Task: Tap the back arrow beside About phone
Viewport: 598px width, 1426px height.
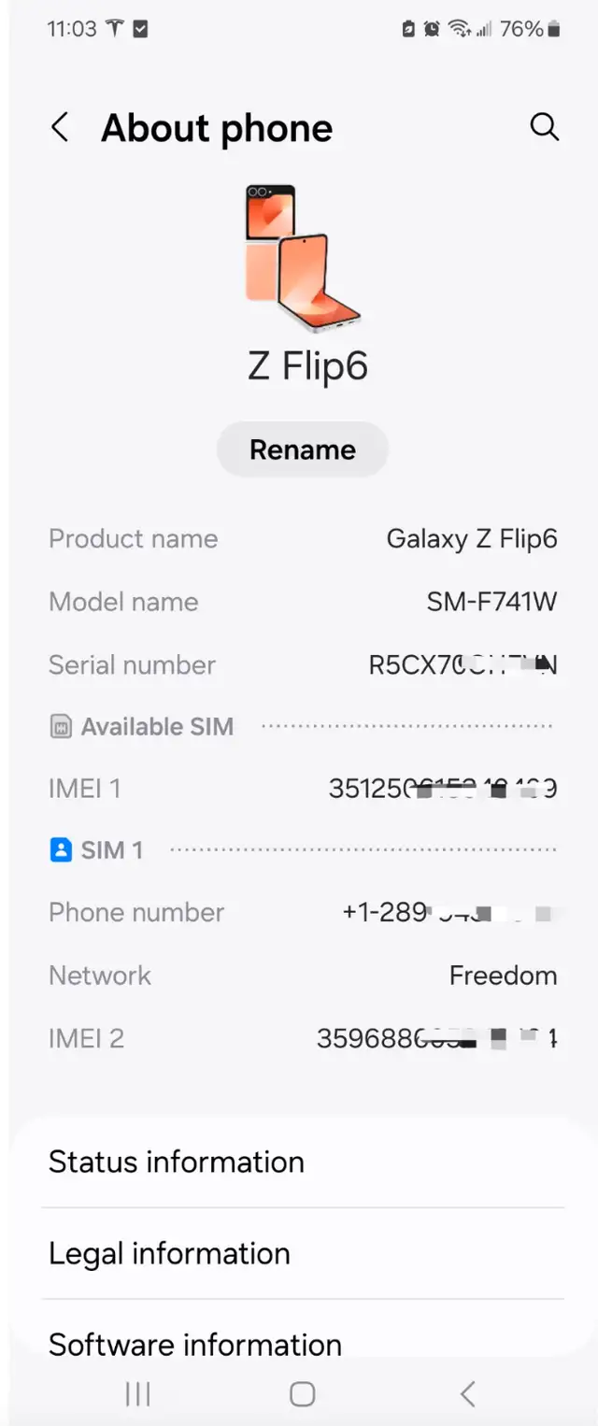Action: [61, 128]
